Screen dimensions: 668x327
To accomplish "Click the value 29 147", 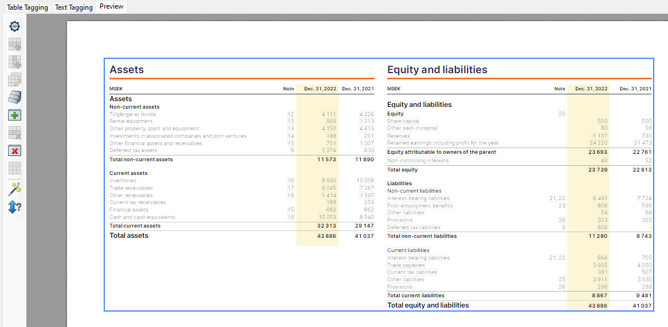I will coord(364,226).
